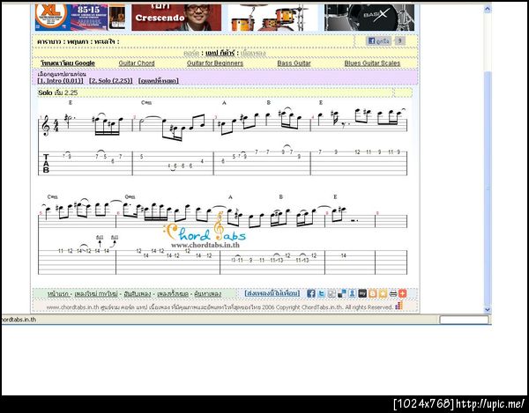Jump to 1. Intro (0.01) tab section
529x413 pixels.
(x=60, y=80)
